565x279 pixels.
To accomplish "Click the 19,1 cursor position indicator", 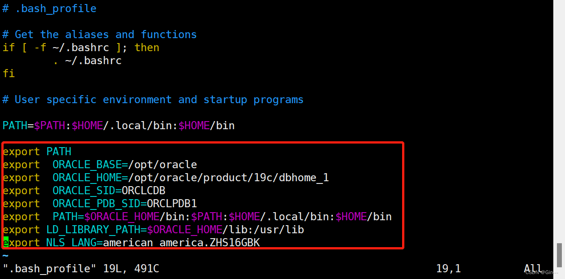I will click(448, 269).
